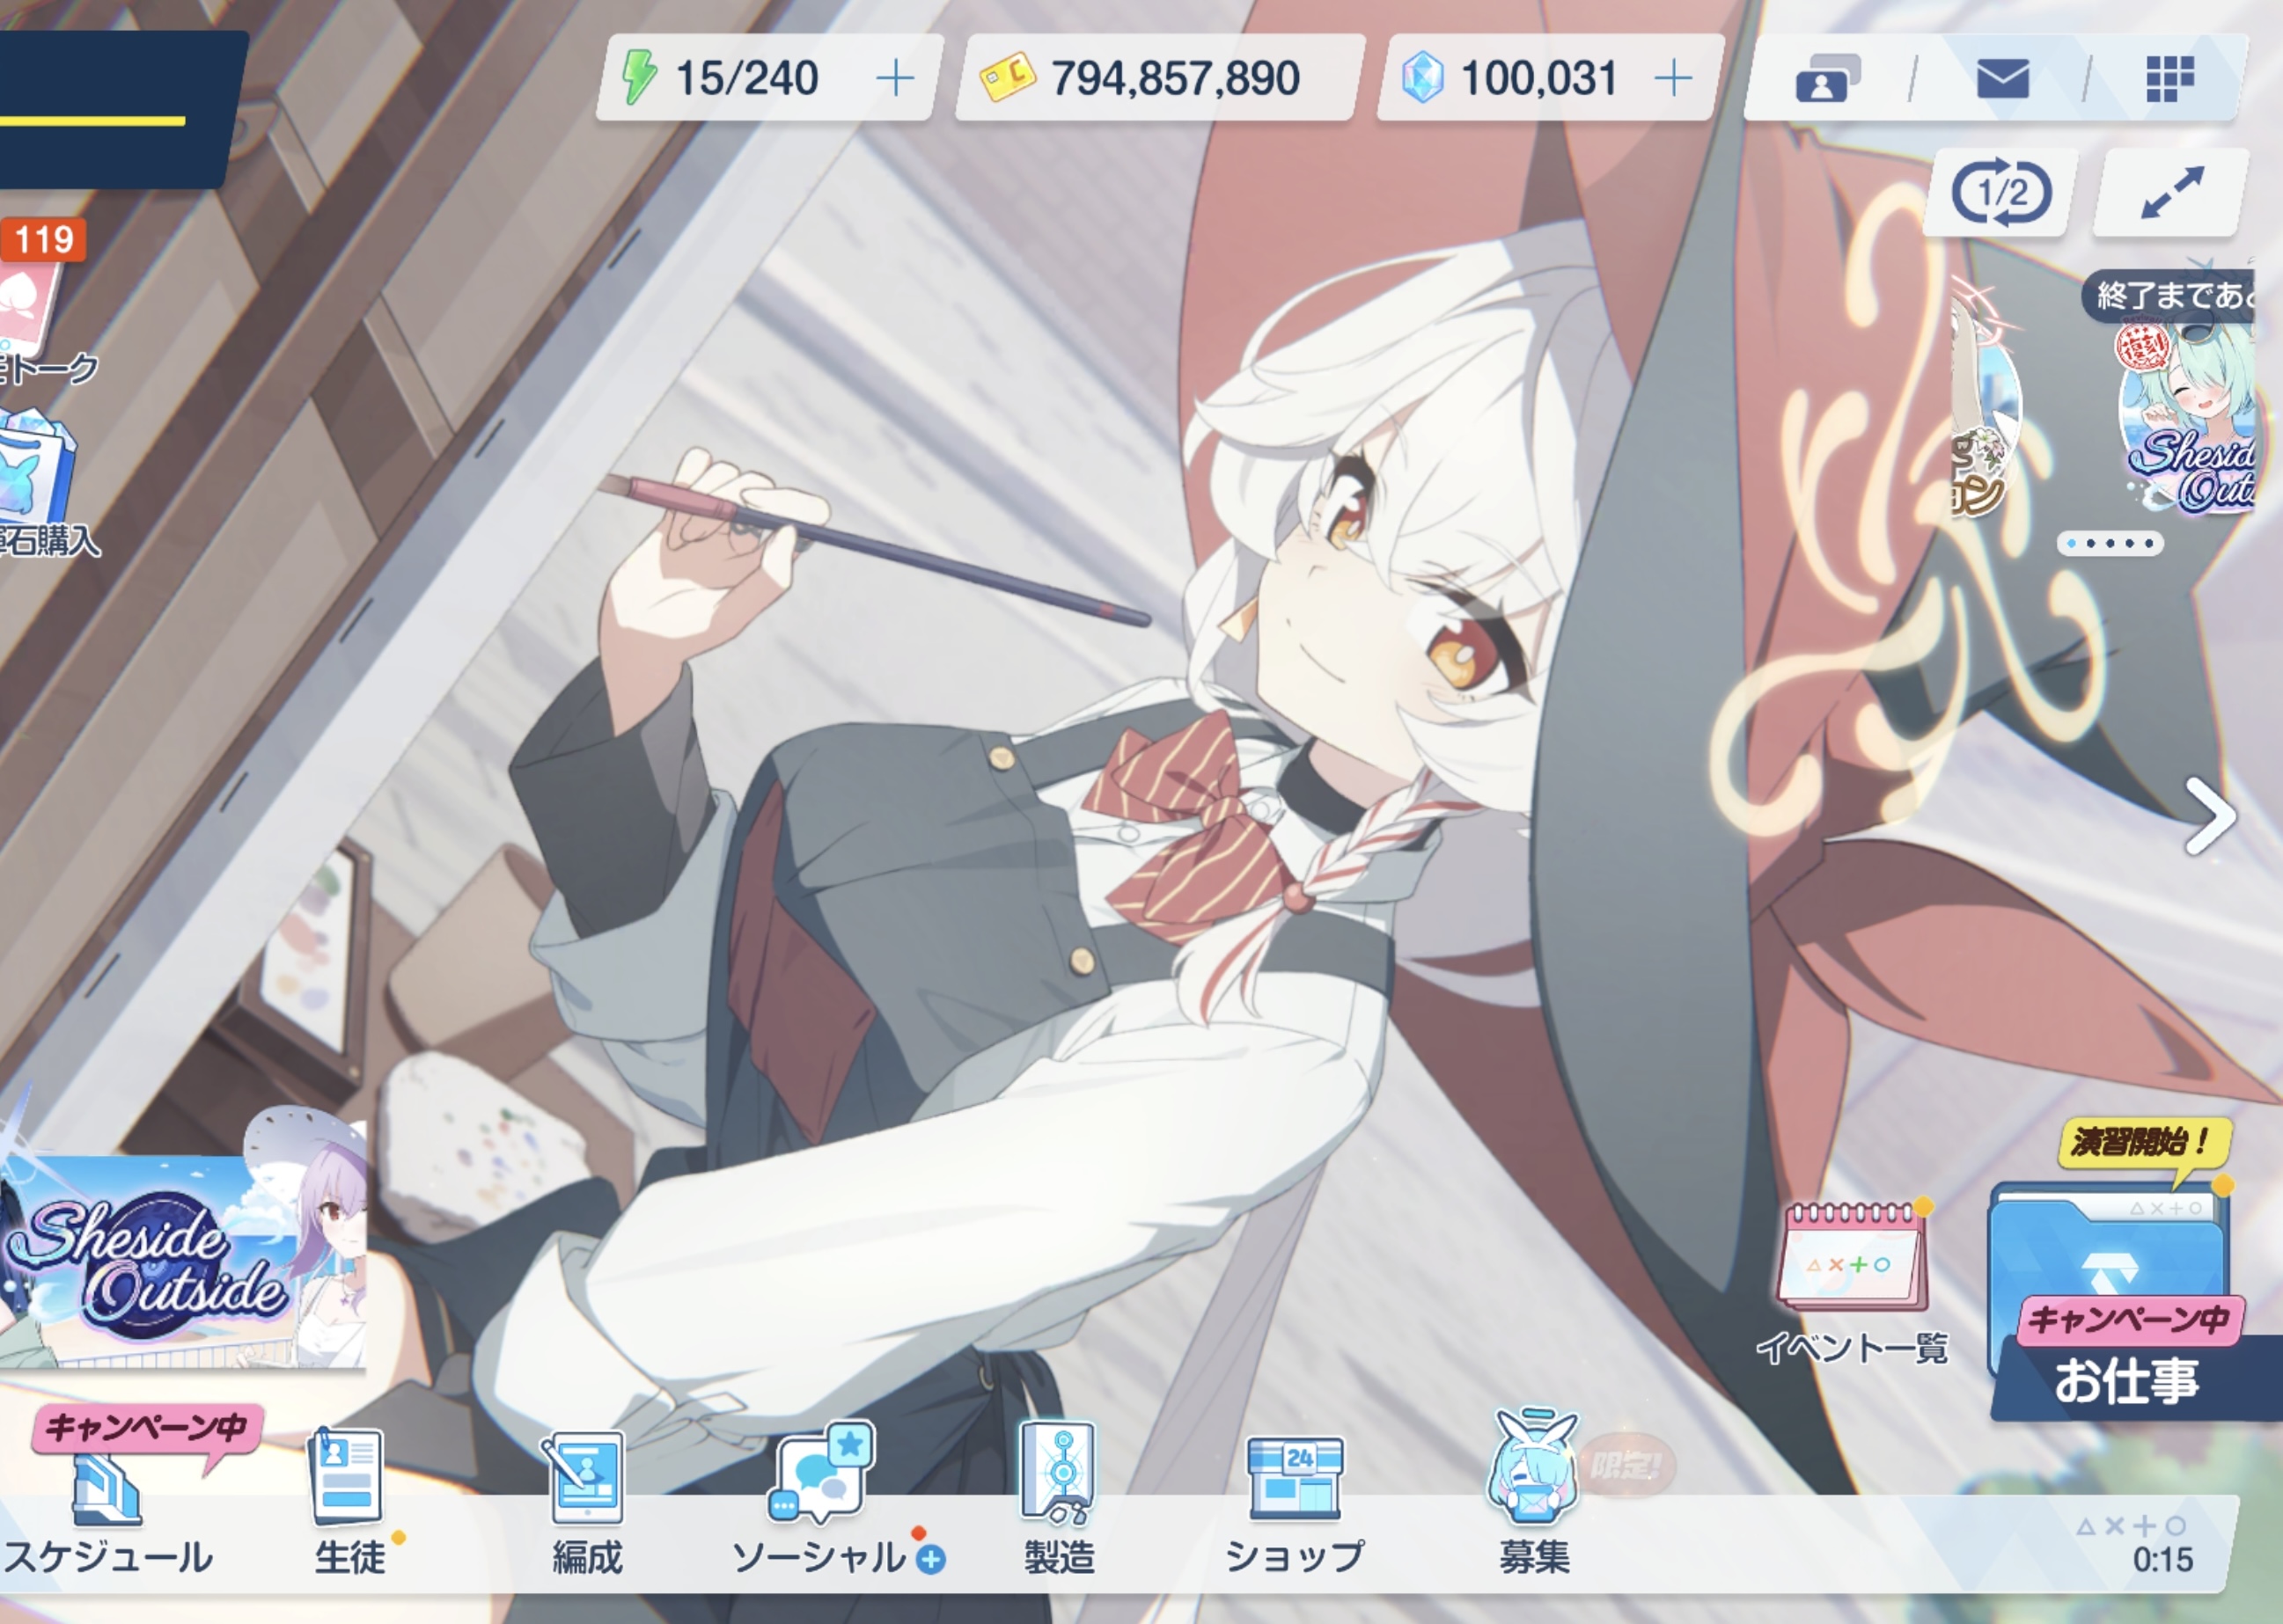Open the Work (お仕事) campaign button
The width and height of the screenshot is (2283, 1624).
click(2121, 1300)
